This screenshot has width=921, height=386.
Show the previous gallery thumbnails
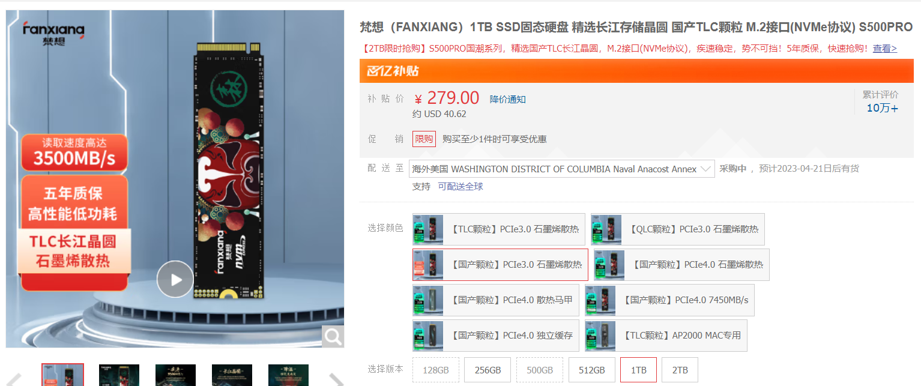click(14, 379)
